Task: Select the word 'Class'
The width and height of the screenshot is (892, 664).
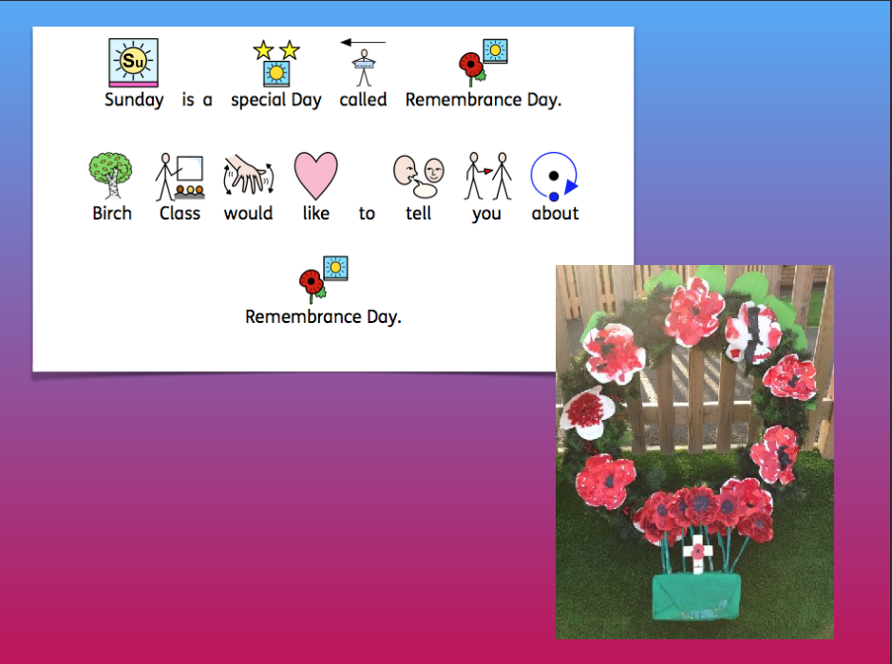Action: coord(180,214)
